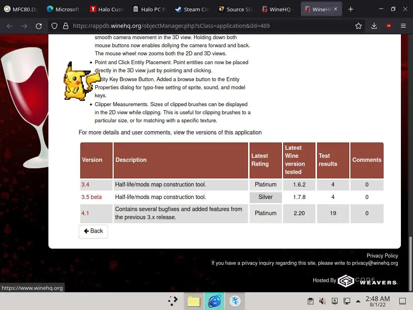Click the browser forward arrow
Screen dimensions: 413x310
coord(24,26)
